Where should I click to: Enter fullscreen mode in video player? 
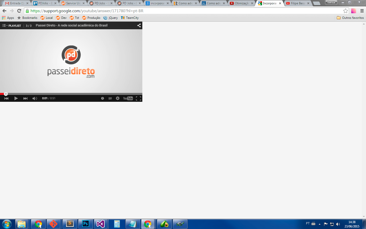pyautogui.click(x=139, y=98)
